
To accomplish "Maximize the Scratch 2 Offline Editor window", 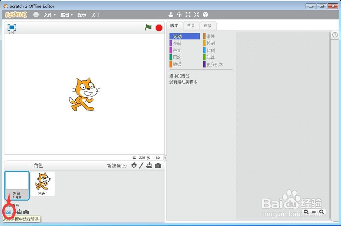I will pos(322,6).
